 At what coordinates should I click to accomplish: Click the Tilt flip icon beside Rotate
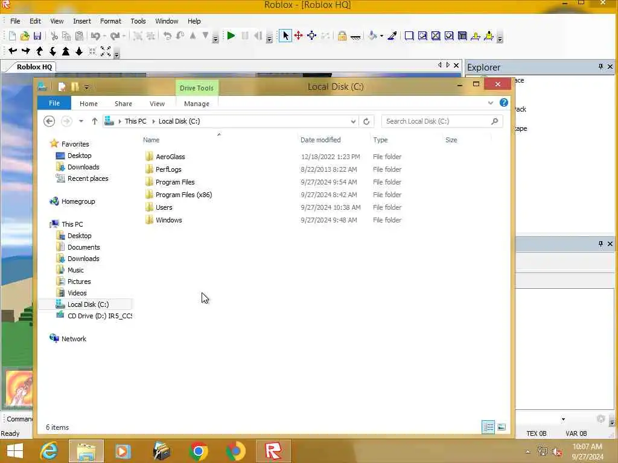(180, 36)
